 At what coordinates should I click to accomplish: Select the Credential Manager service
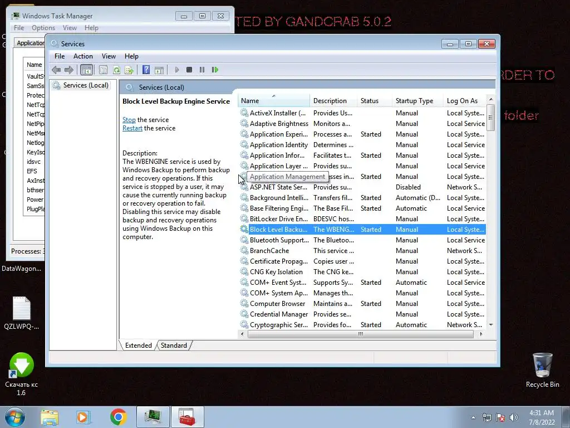pos(362,314)
